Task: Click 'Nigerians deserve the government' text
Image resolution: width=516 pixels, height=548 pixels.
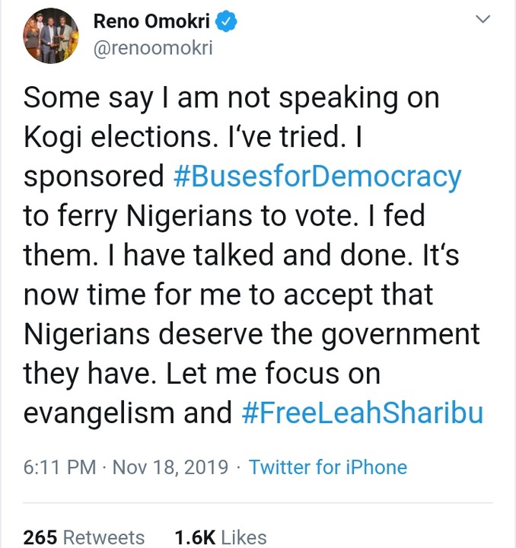Action: 252,334
